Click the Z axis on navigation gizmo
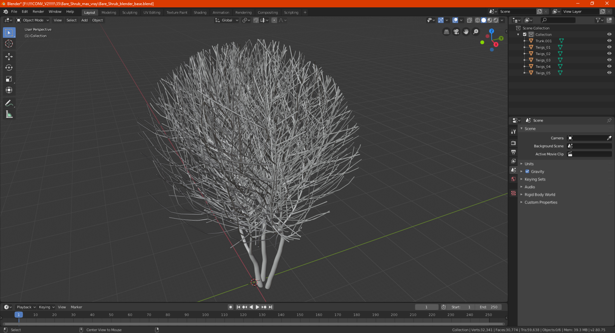Viewport: 615px width, 333px height. pos(491,31)
